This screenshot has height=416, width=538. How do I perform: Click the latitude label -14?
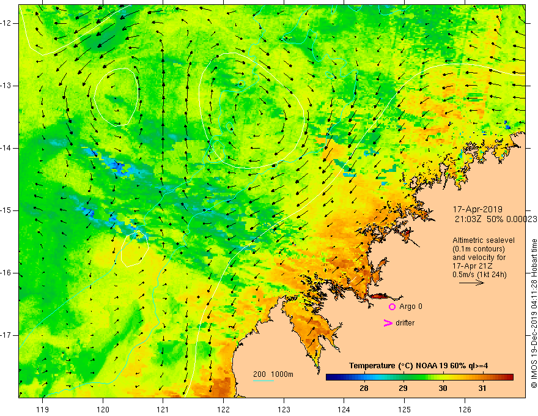coord(6,148)
